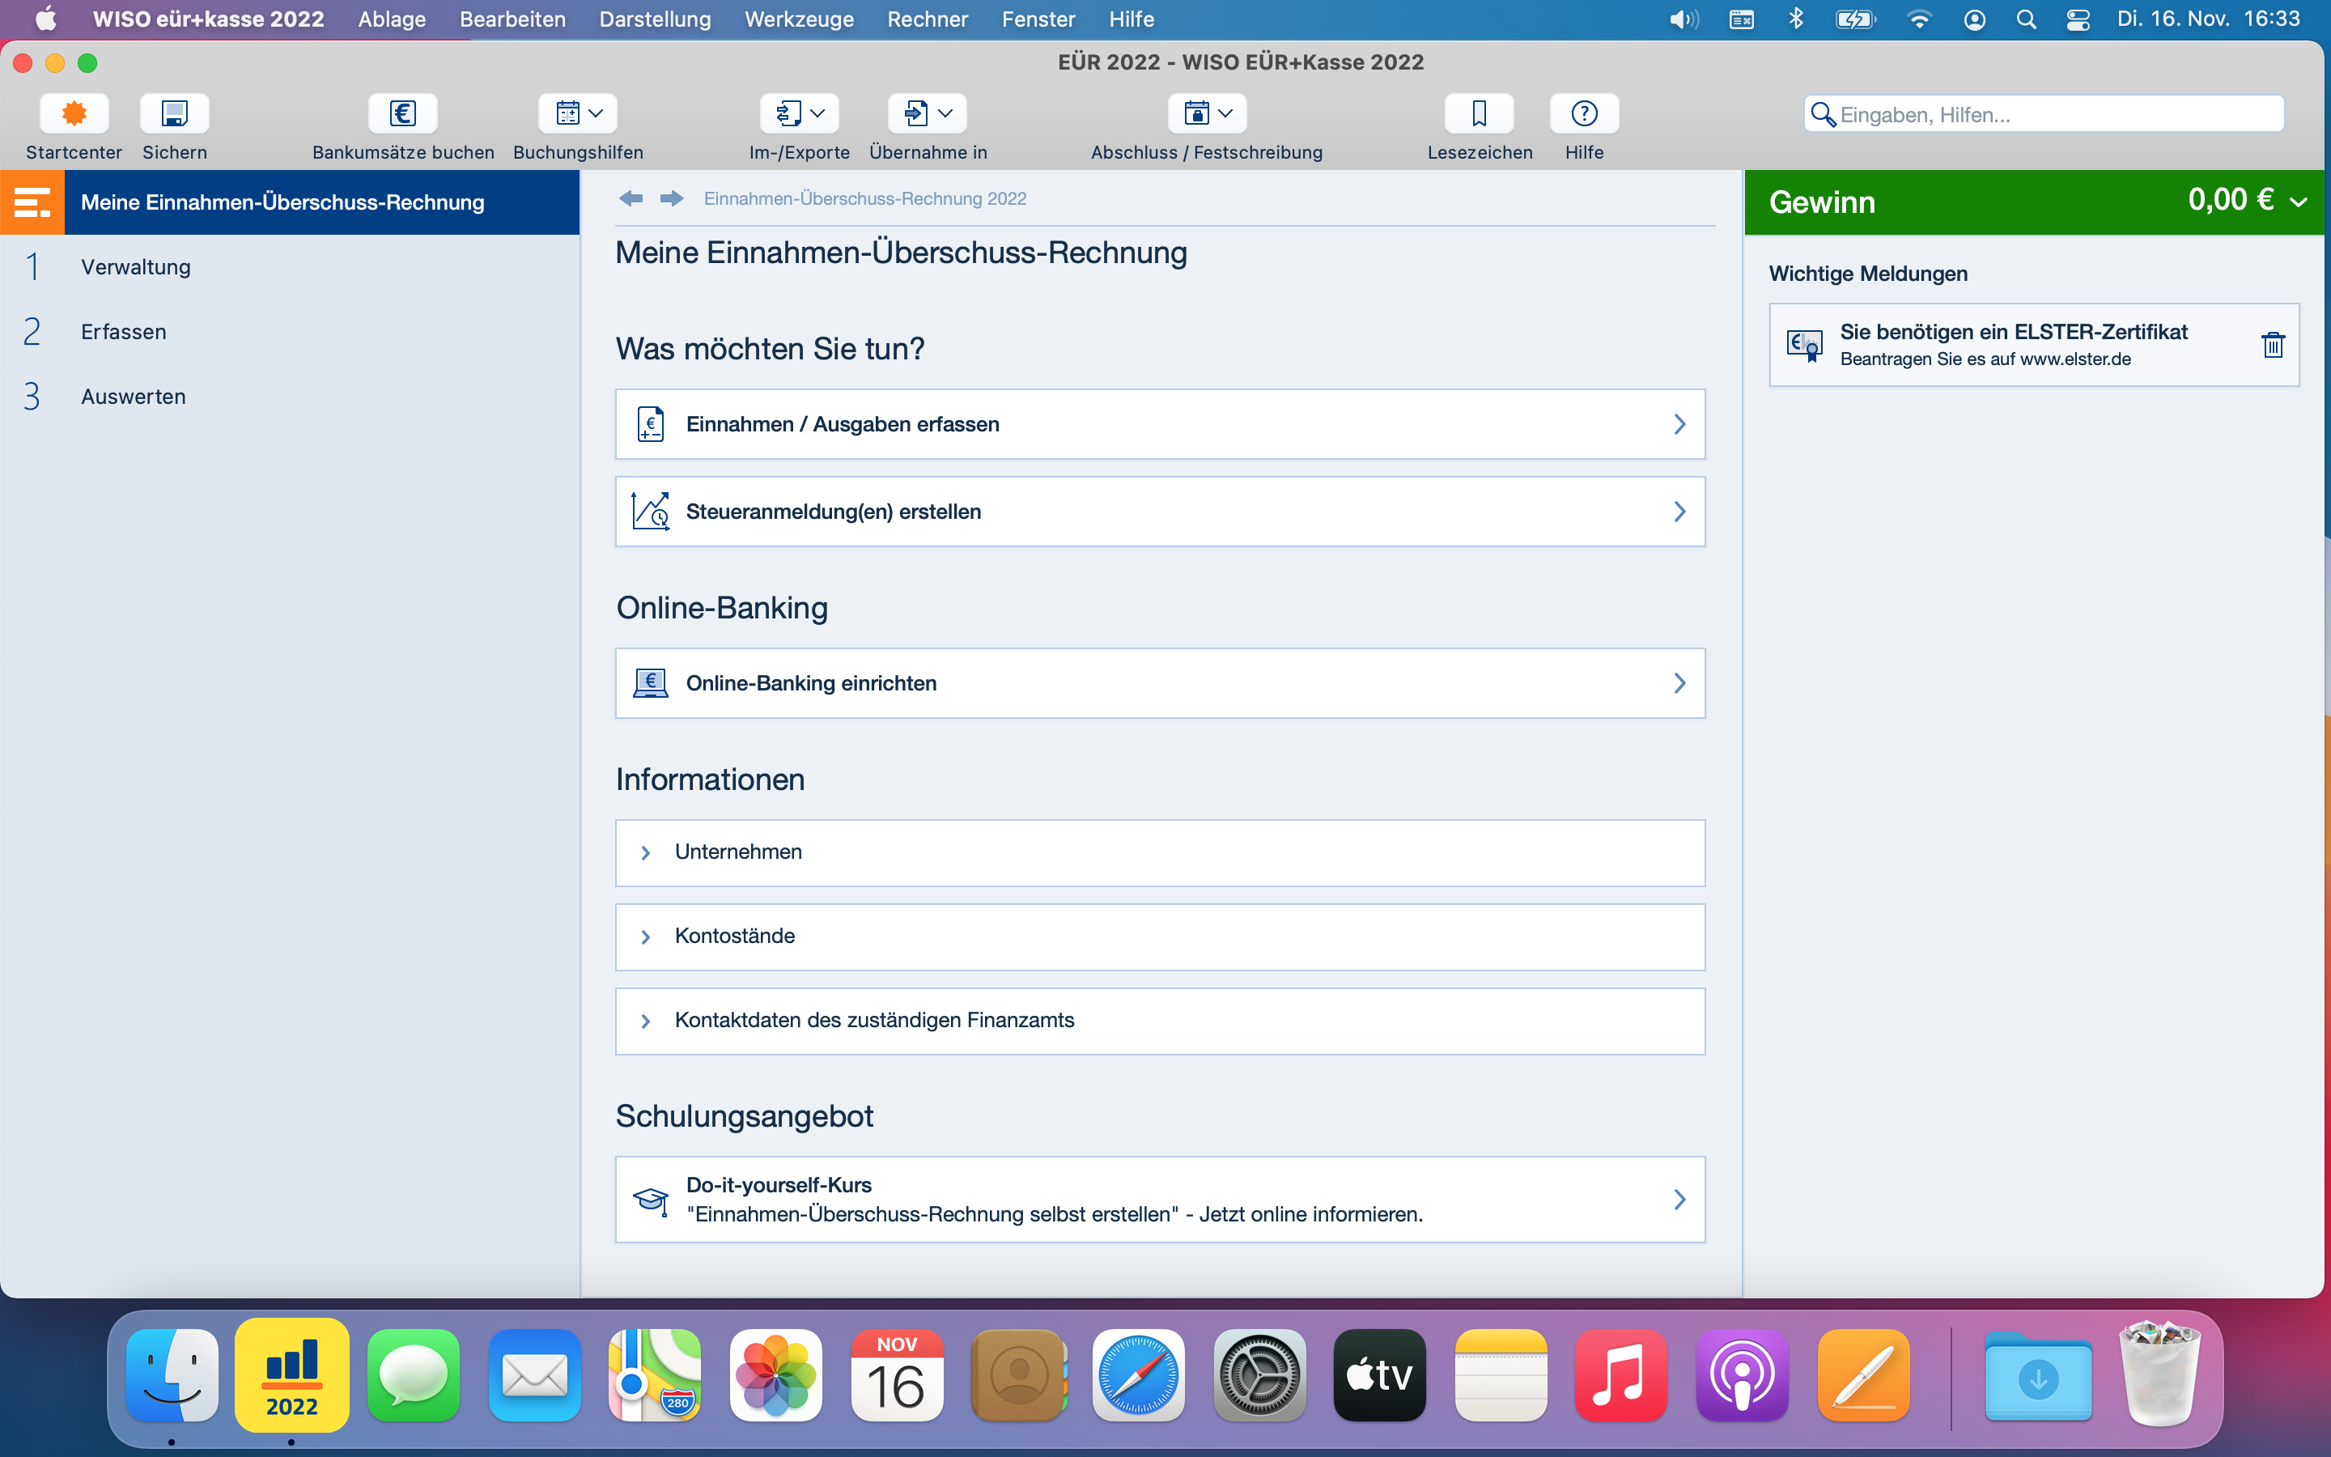Open Apple TV from the Dock
2331x1457 pixels.
(x=1380, y=1375)
